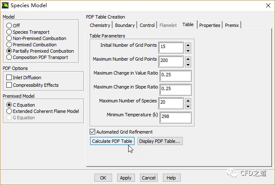Decrease Maximum Number of Grid Points

tap(188, 65)
